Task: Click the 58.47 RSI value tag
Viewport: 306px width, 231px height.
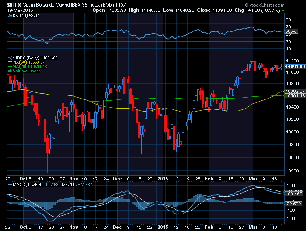Action: (291, 31)
